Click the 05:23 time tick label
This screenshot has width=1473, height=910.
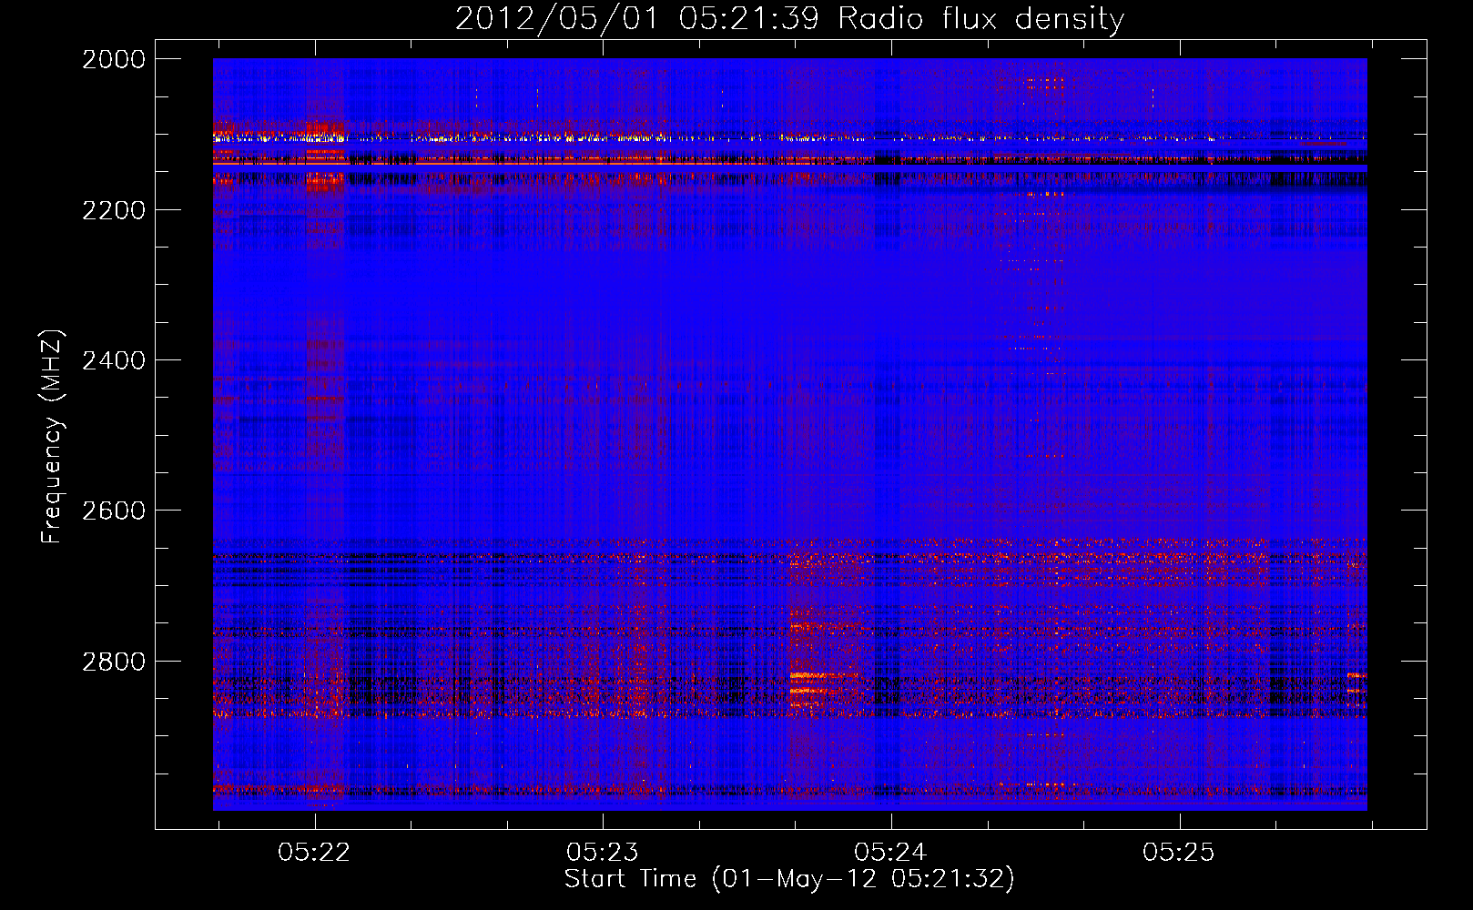[x=603, y=853]
